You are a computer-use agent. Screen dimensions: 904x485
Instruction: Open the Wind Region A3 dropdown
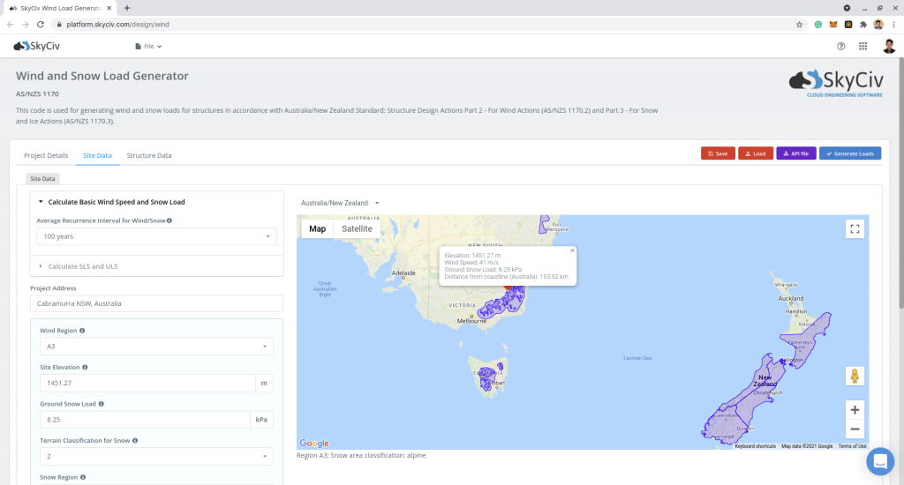(156, 347)
